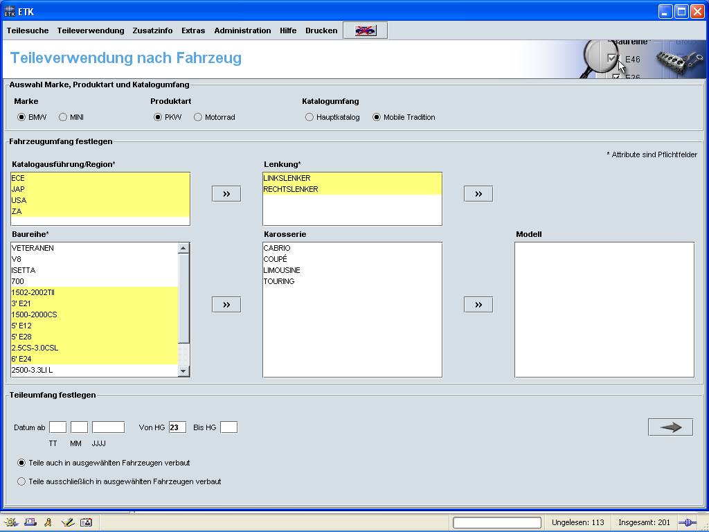Open the Drucken menu
Screen dimensions: 709x532
click(x=321, y=30)
